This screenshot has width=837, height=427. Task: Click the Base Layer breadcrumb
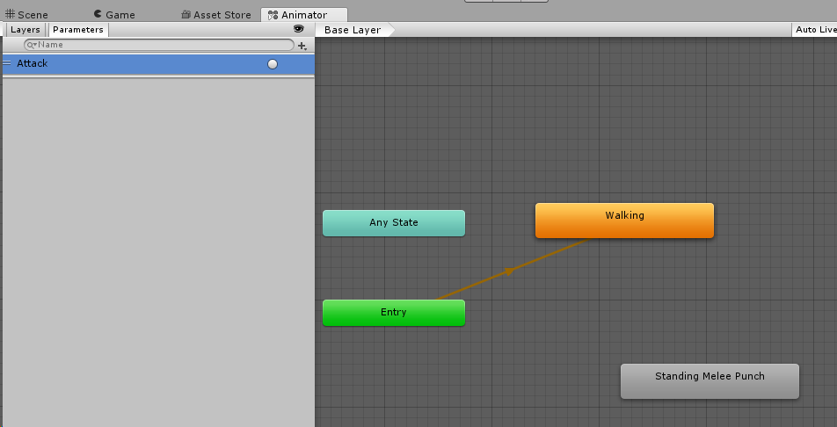click(353, 30)
